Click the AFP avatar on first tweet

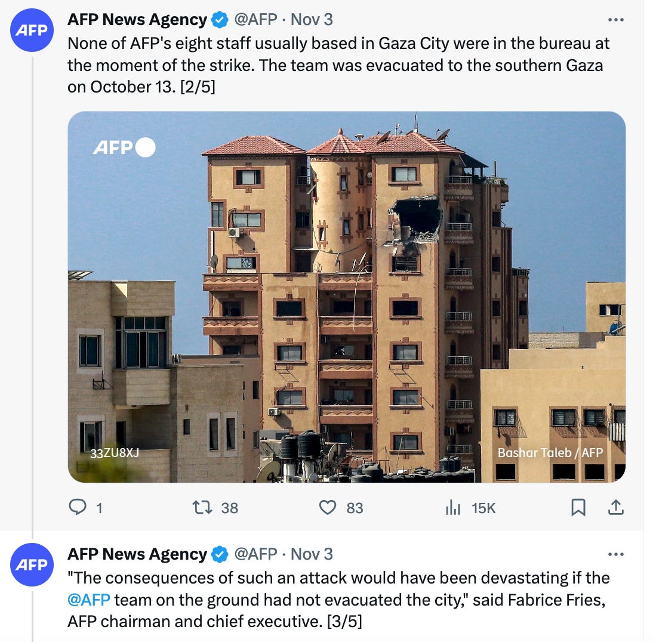[x=32, y=30]
